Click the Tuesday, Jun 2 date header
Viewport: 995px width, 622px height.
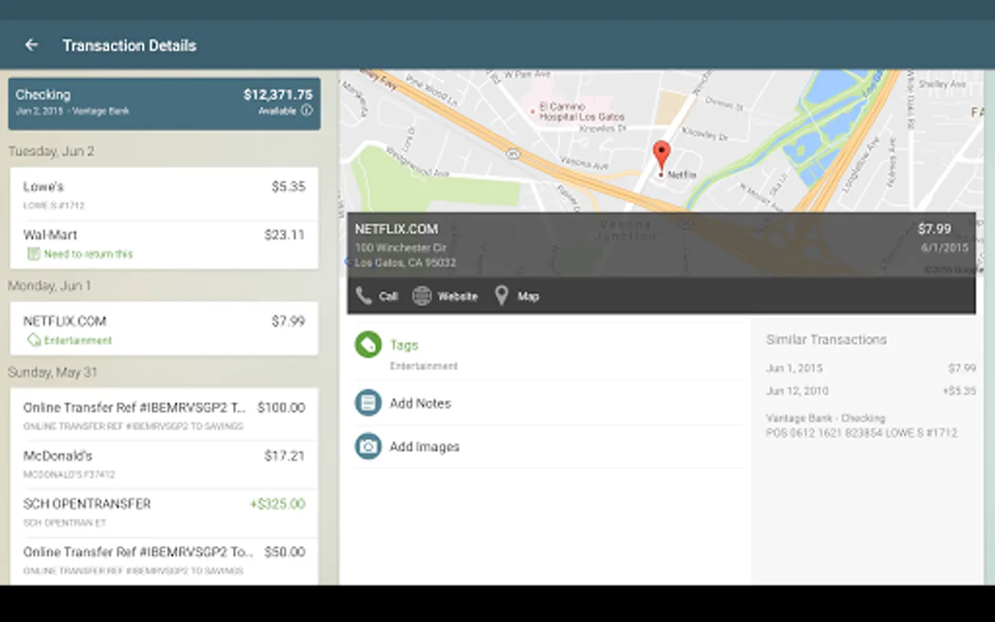(51, 151)
